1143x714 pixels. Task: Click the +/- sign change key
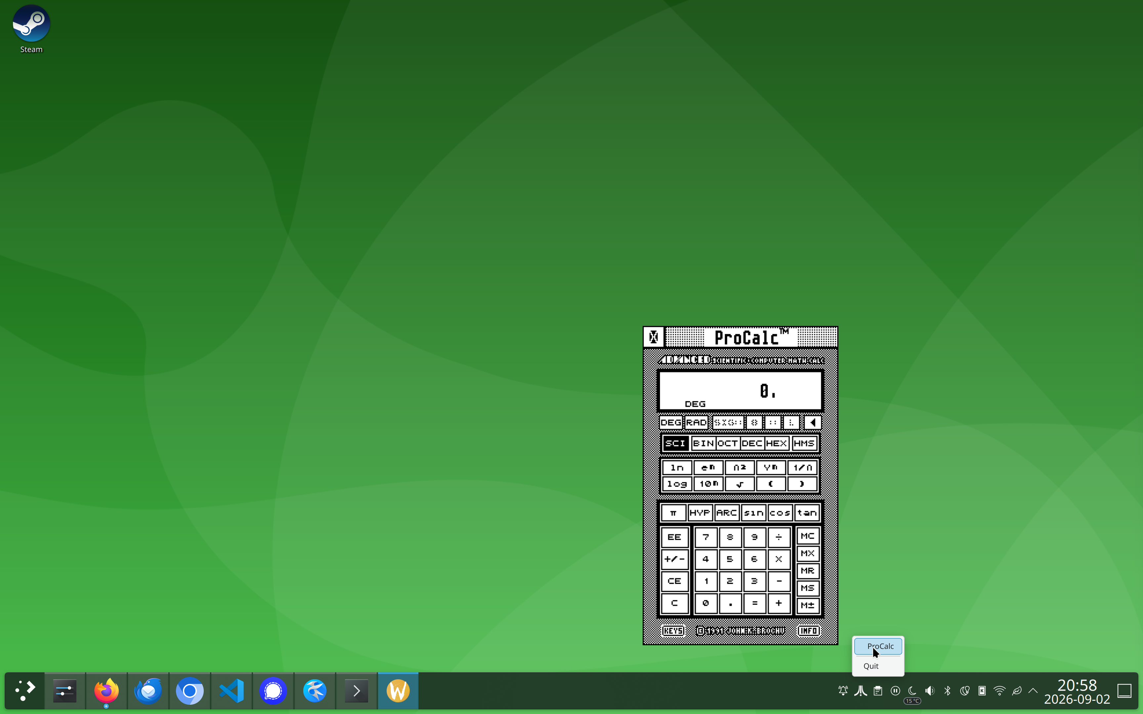point(674,559)
